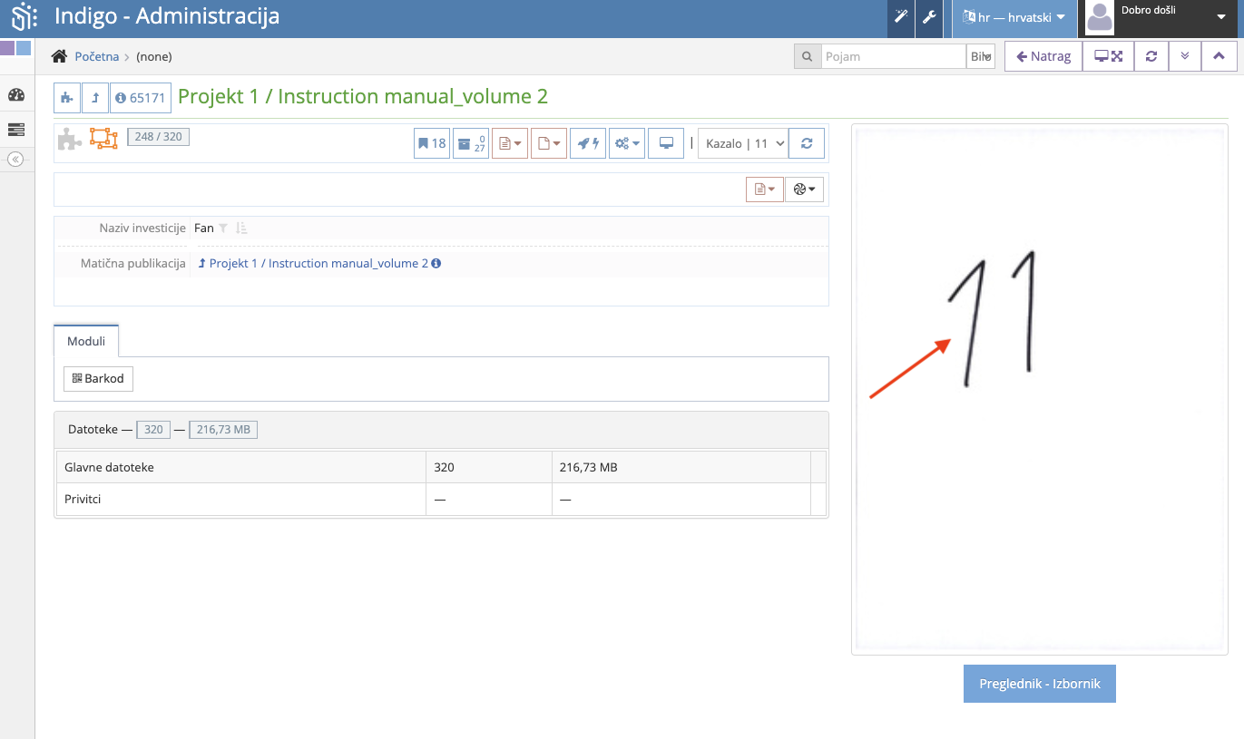Open the dashboard gauge sidebar icon
Screen dimensions: 1244x739
[x=16, y=95]
